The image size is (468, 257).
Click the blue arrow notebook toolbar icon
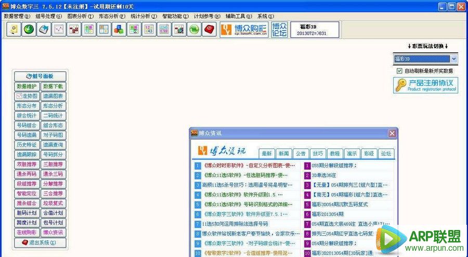click(44, 30)
